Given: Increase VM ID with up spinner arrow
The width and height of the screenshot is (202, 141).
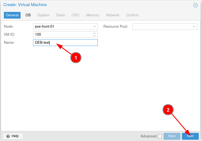Looking at the screenshot, I should (94, 33).
